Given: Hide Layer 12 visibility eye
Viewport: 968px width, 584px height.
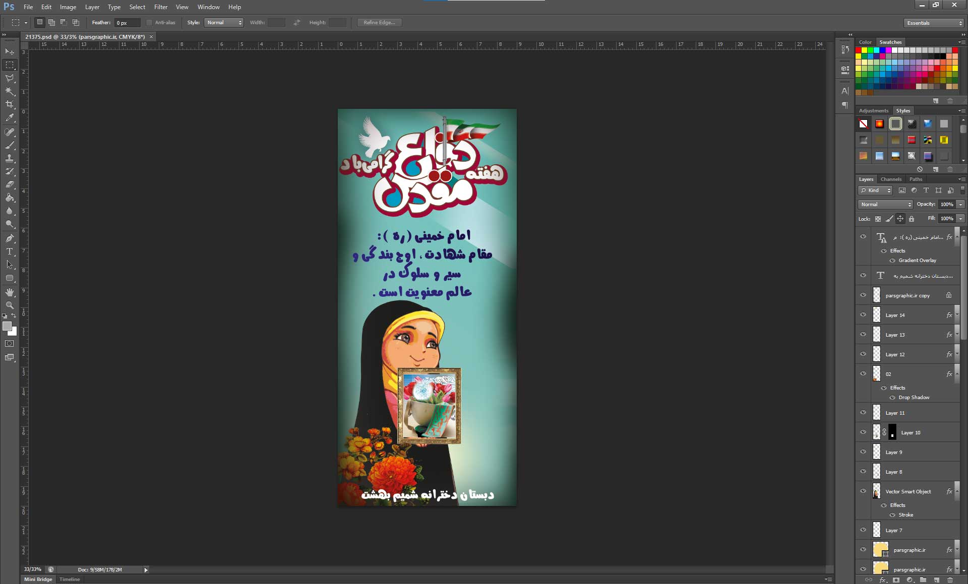Looking at the screenshot, I should pos(863,354).
